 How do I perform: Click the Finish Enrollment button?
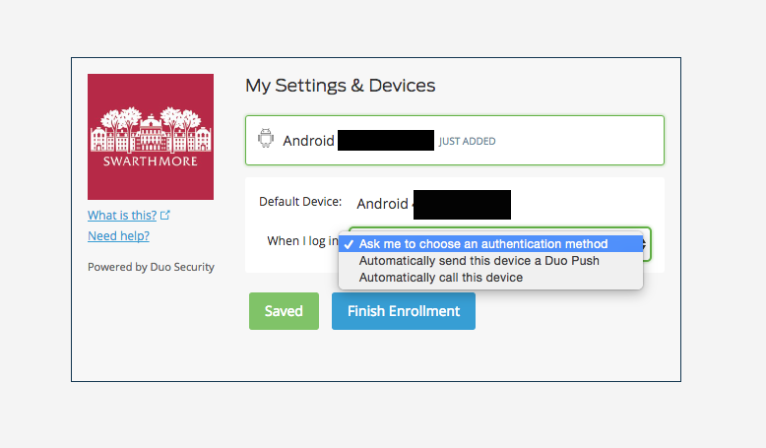pos(404,311)
